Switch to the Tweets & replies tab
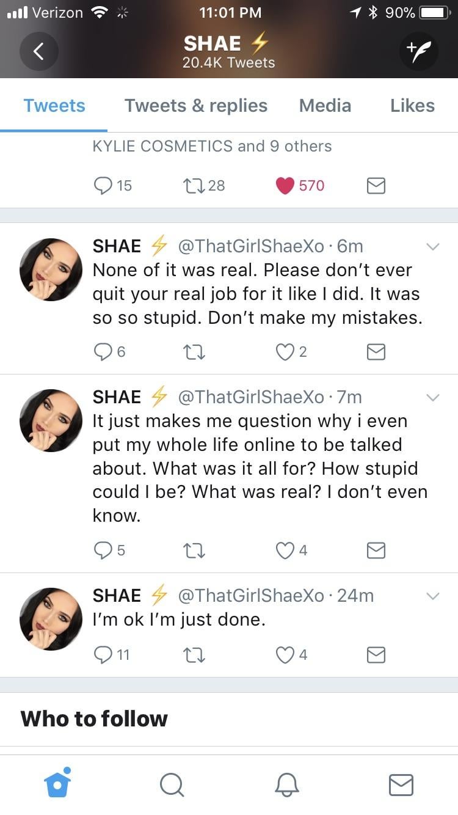Screen dimensions: 458x815 point(196,106)
